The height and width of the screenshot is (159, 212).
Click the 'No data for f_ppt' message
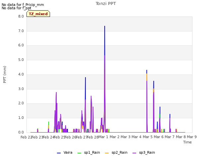coord(16,8)
